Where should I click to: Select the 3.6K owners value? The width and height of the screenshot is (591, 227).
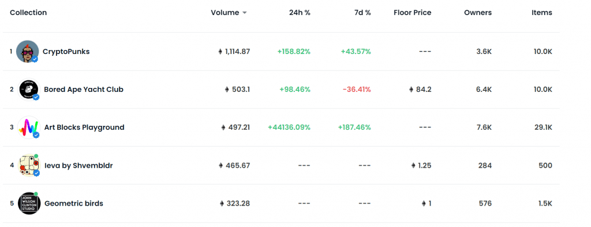(484, 51)
